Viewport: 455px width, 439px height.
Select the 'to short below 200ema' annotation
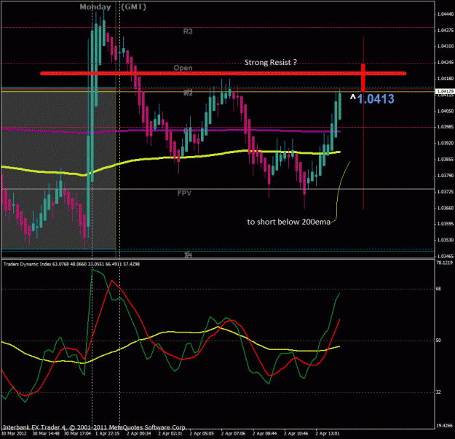pyautogui.click(x=289, y=222)
